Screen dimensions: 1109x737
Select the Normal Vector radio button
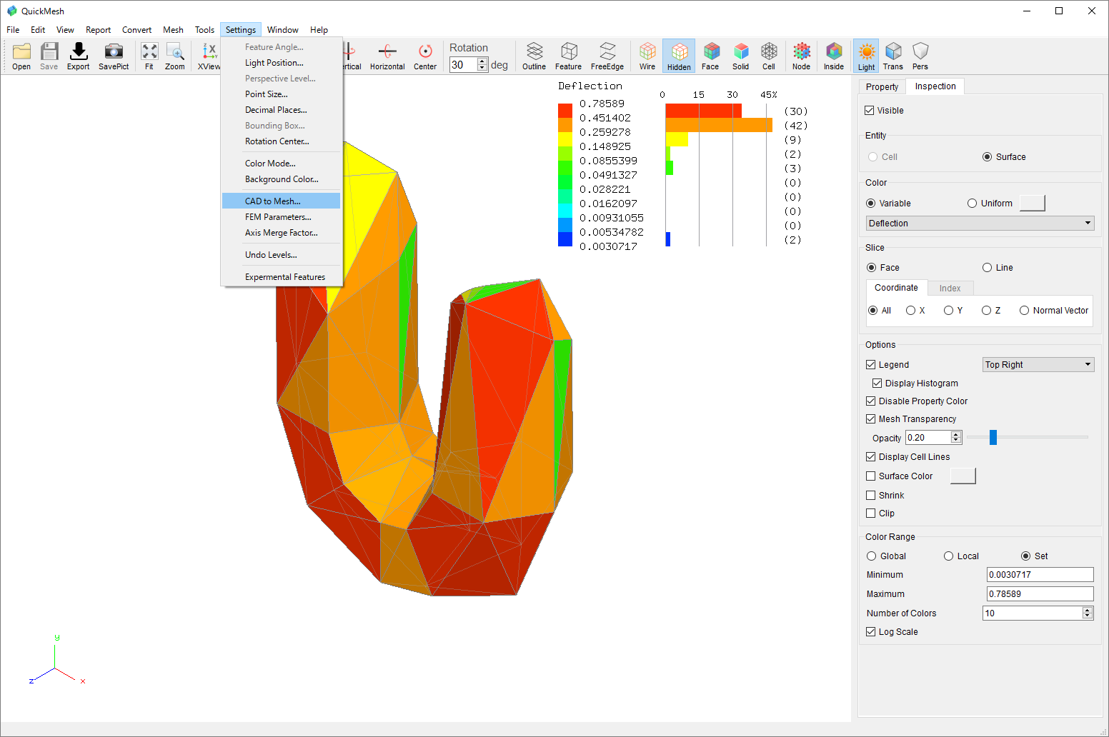click(1024, 310)
